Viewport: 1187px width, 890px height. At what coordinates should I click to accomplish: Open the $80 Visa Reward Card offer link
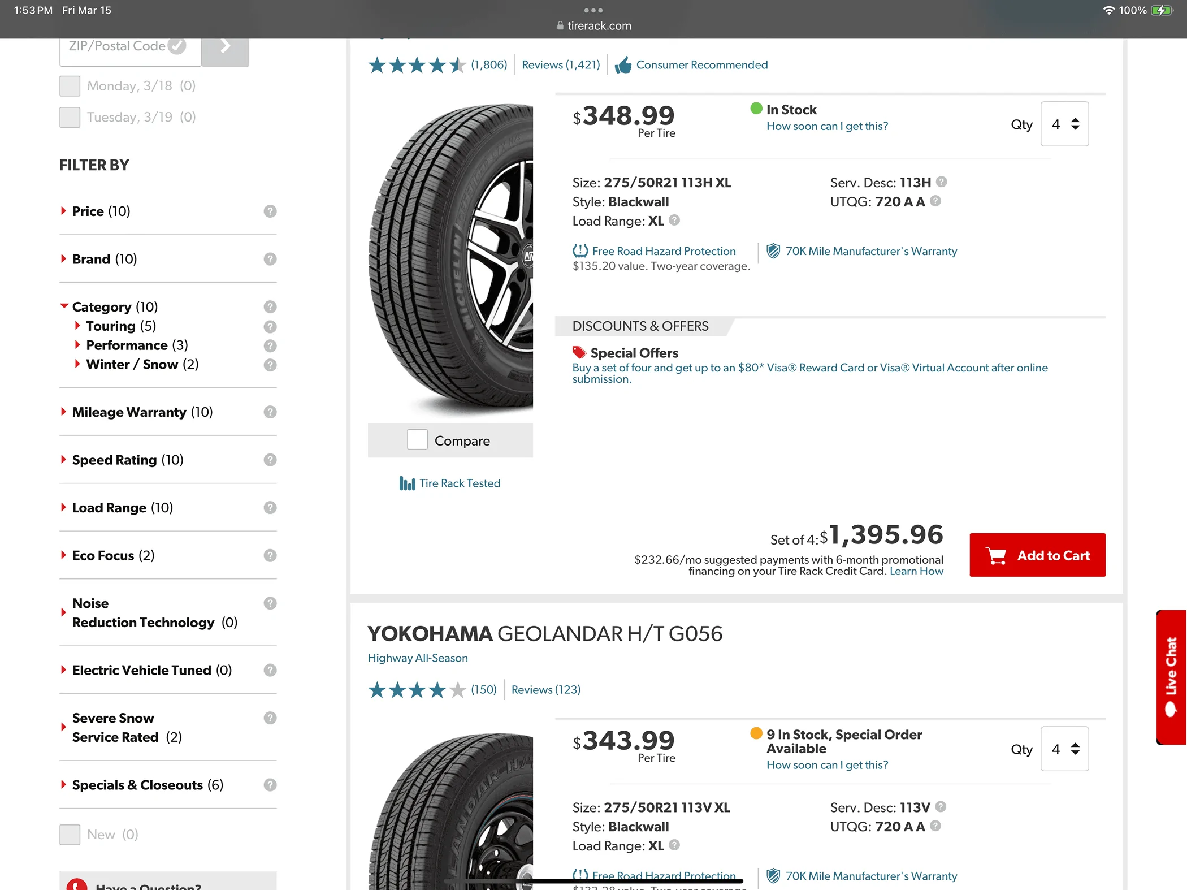coord(810,373)
